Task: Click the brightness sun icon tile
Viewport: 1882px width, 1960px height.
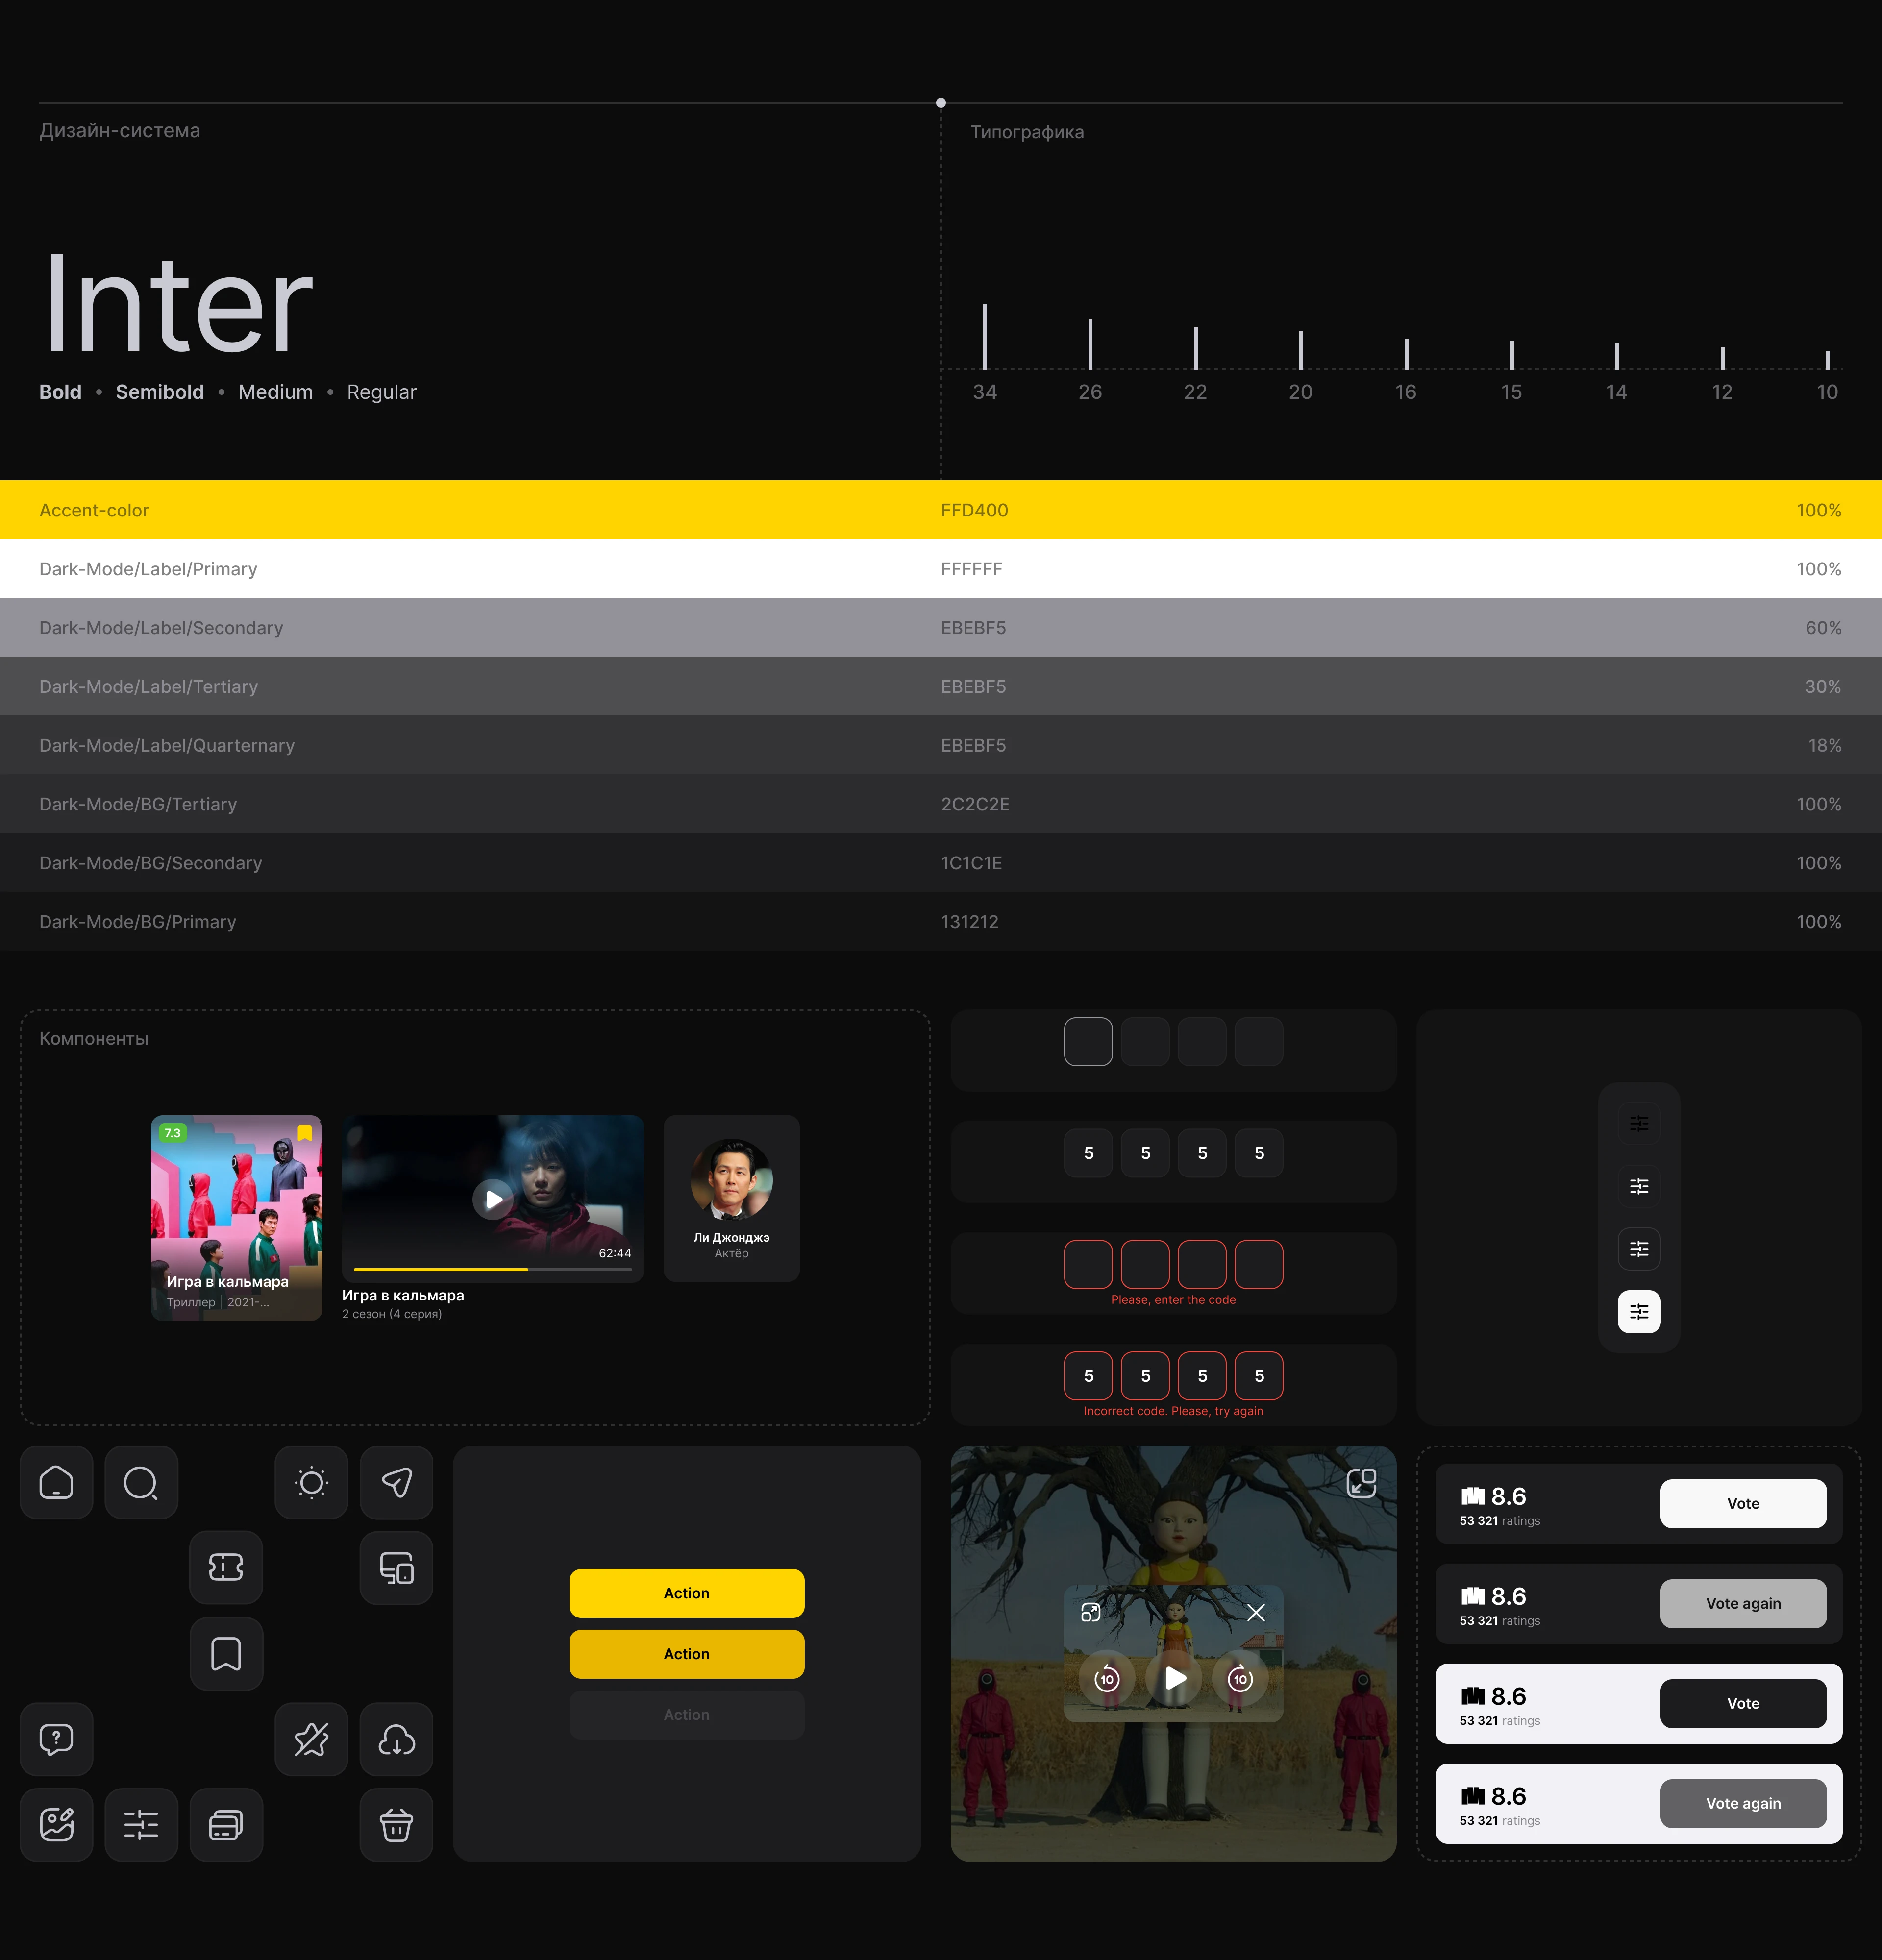Action: pos(311,1482)
